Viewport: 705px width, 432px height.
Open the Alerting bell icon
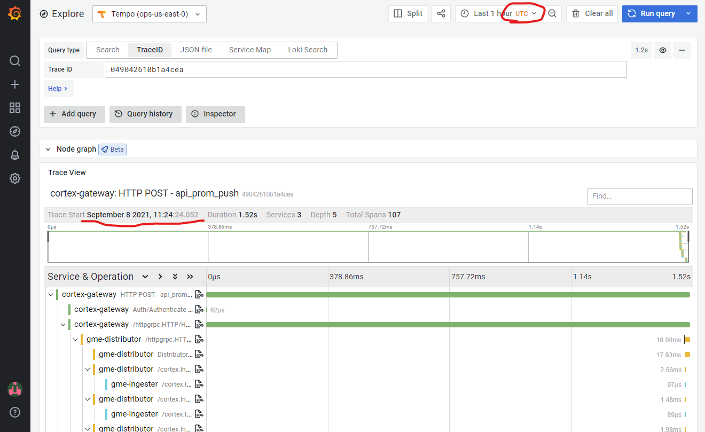click(x=14, y=154)
